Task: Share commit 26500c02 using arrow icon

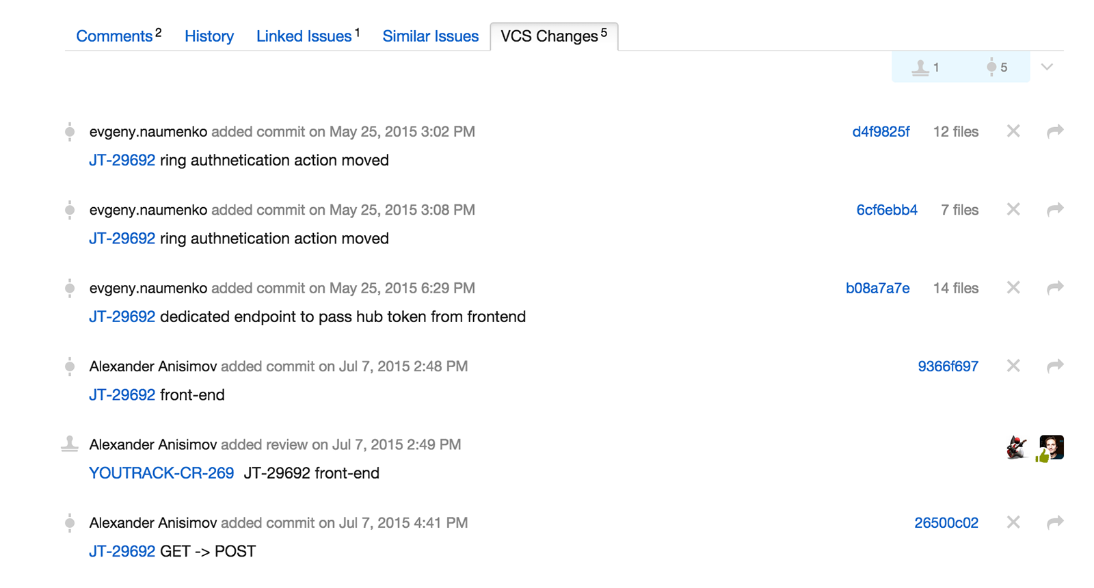Action: tap(1055, 522)
